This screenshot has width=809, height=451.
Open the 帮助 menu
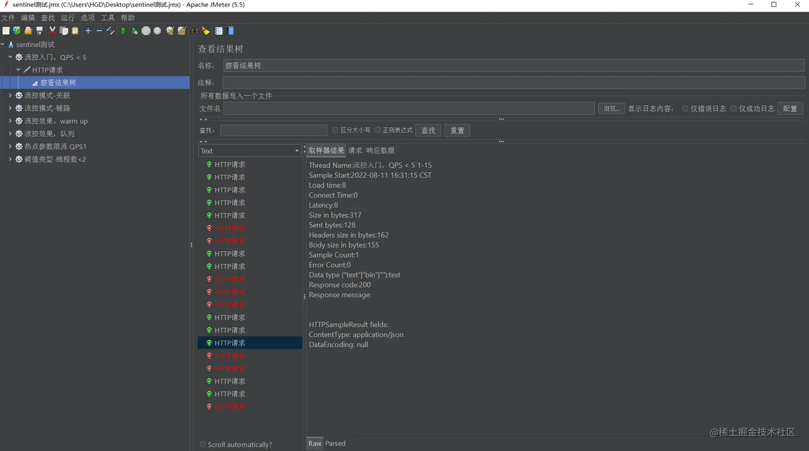click(128, 18)
